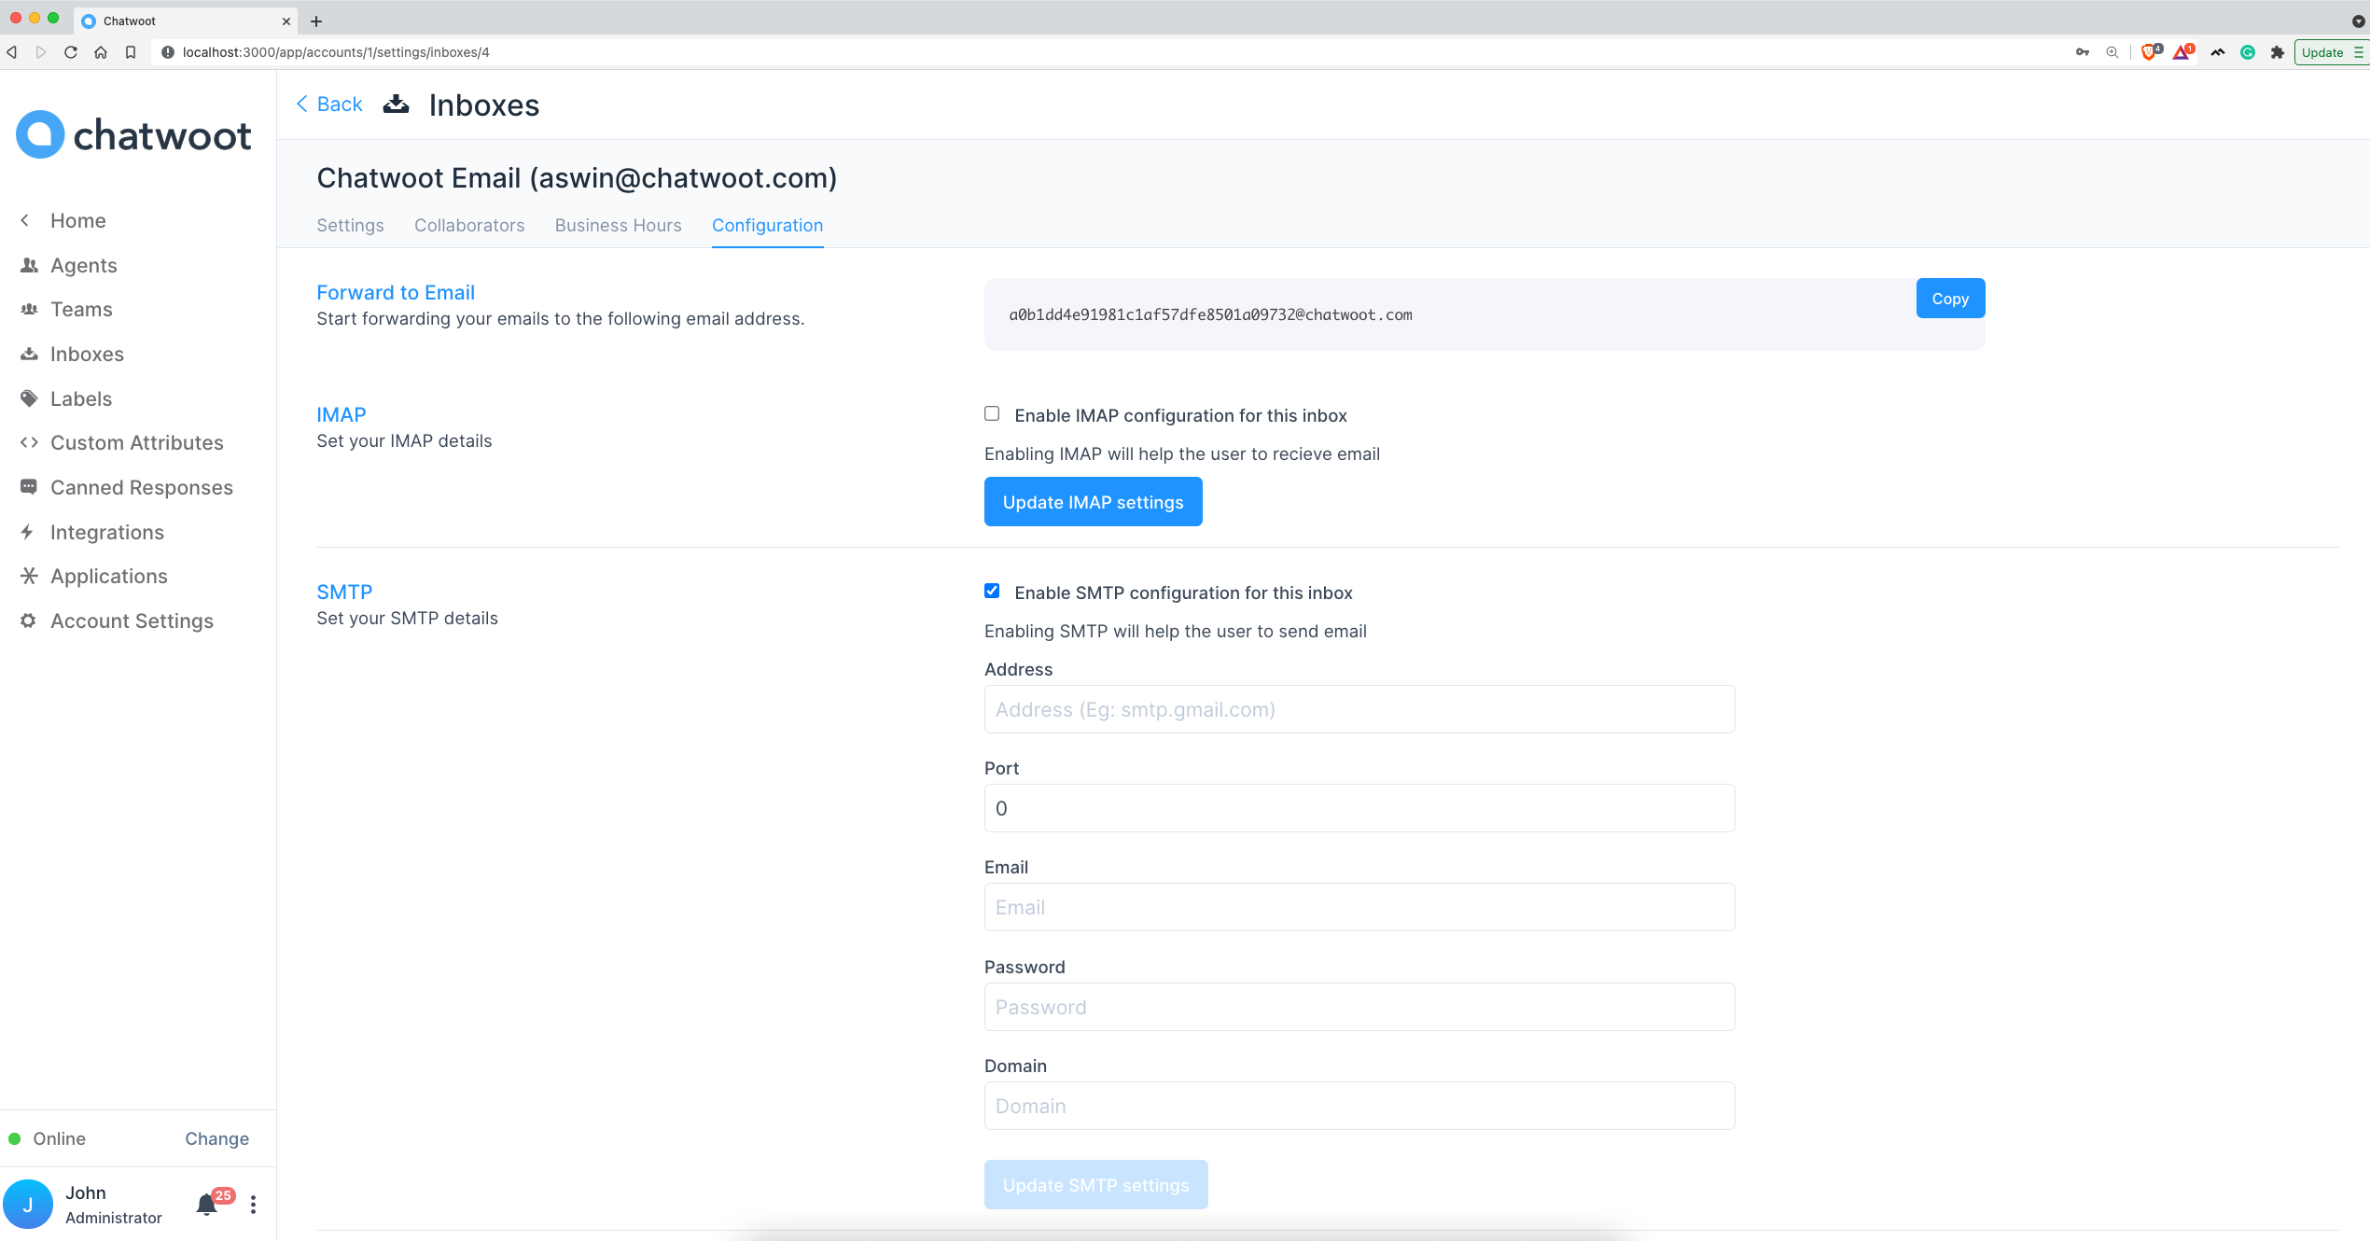The height and width of the screenshot is (1241, 2370).
Task: Click the Home back-chevron icon
Action: (x=25, y=220)
